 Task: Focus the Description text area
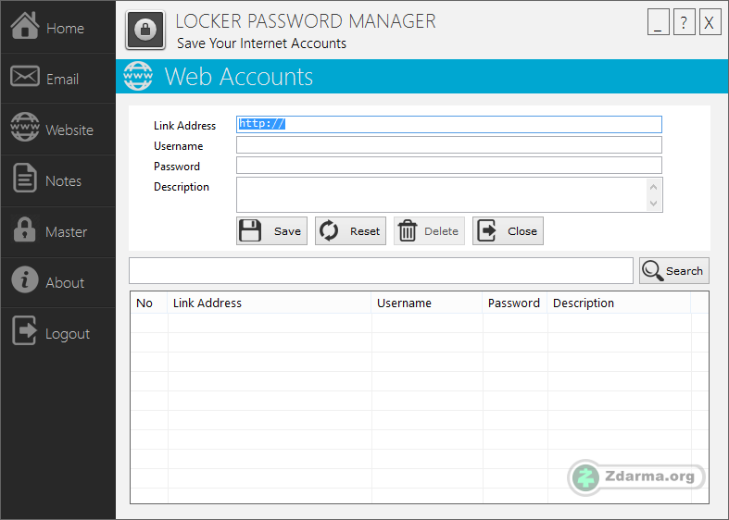(442, 194)
